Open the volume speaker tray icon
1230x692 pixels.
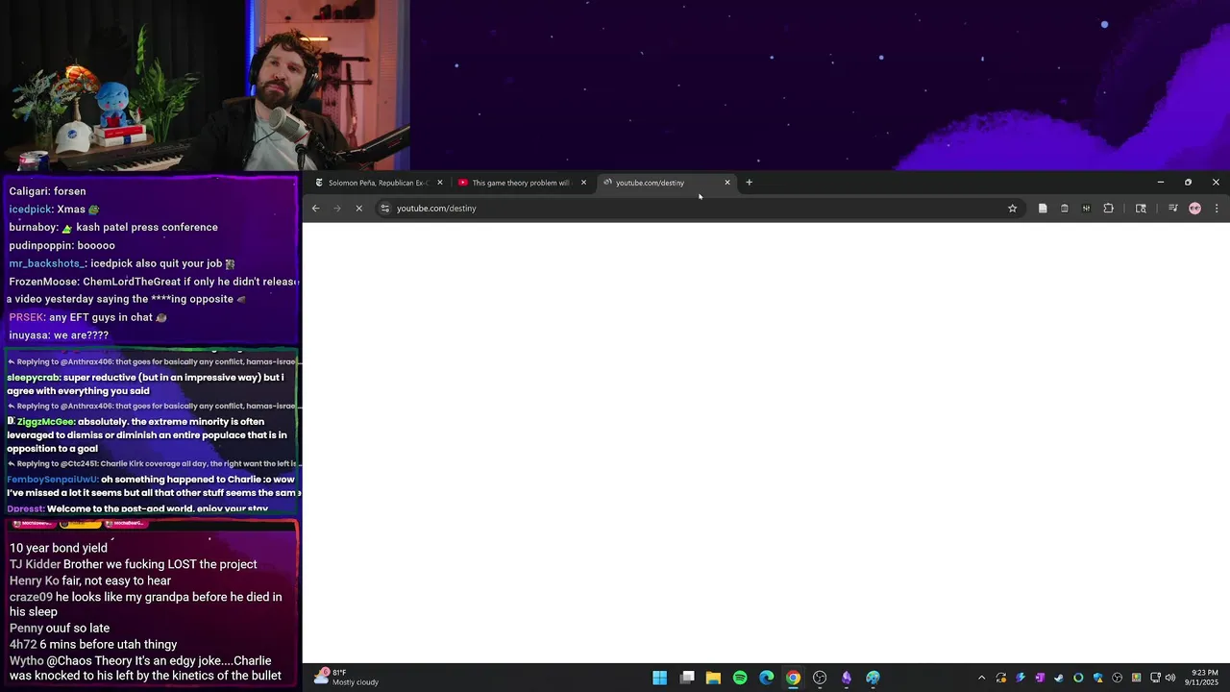tap(1170, 678)
